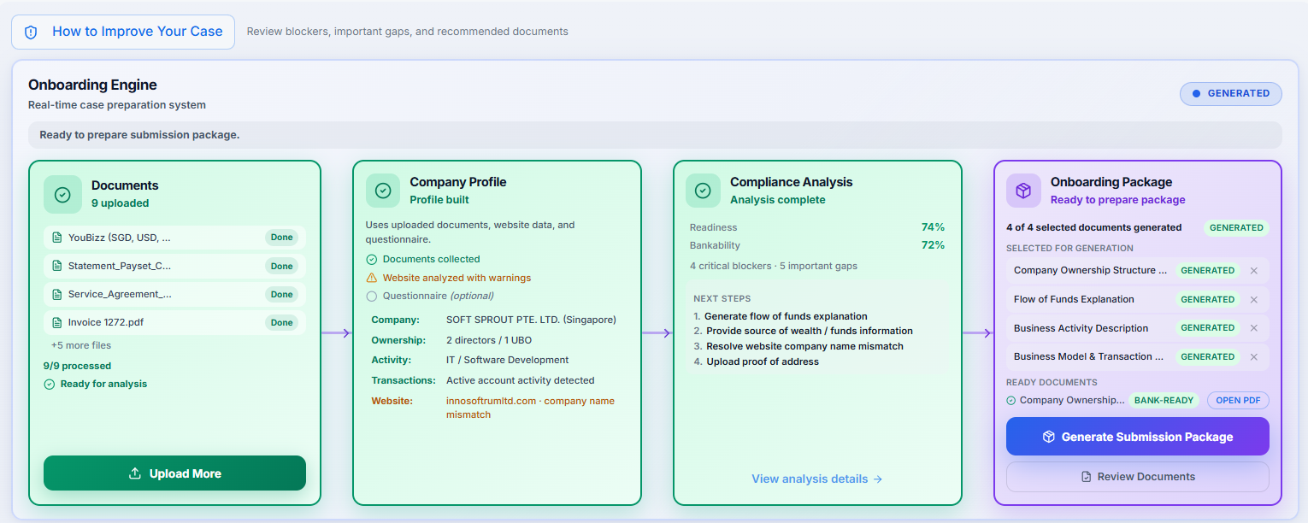
Task: Click the IT / Software Development activity value
Action: point(507,360)
